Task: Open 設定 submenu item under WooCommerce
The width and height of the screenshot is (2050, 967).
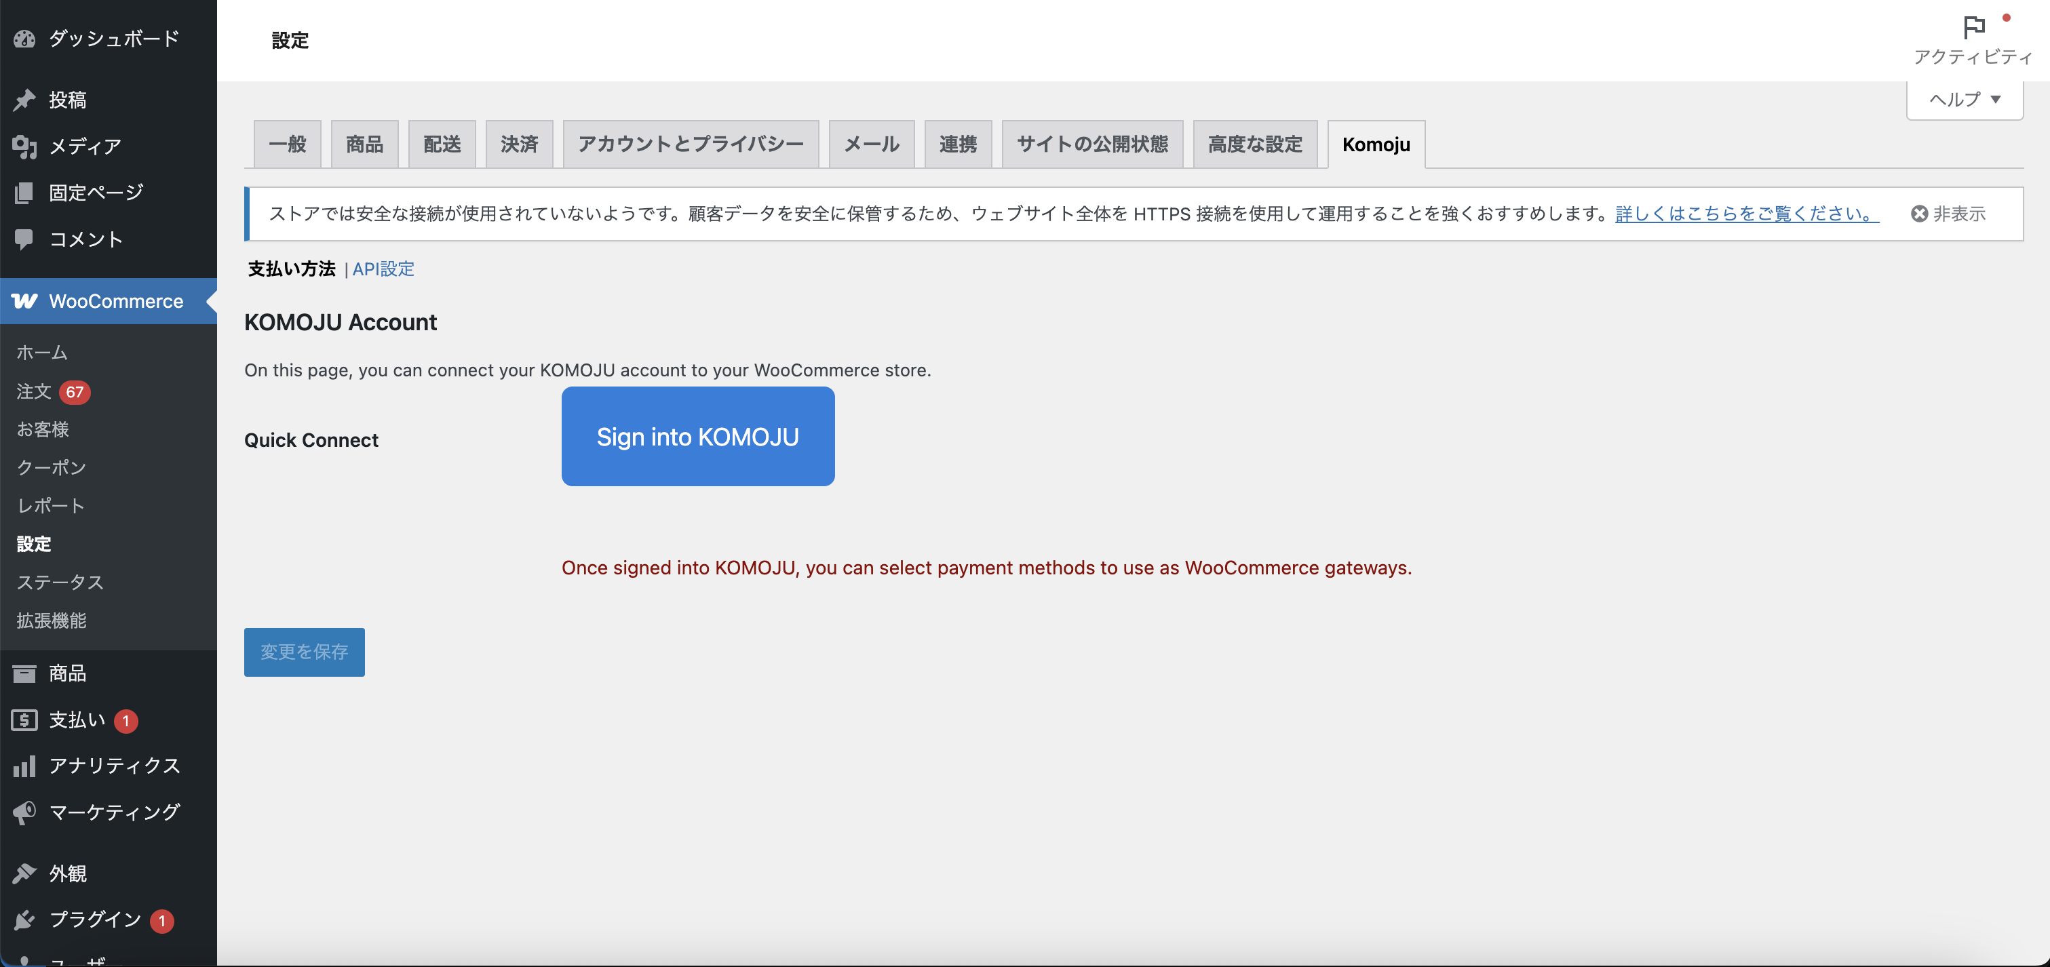Action: coord(33,544)
